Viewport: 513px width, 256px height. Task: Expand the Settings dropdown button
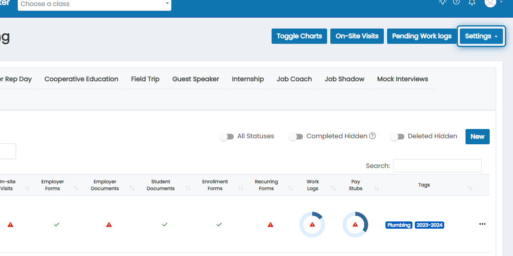pos(481,36)
